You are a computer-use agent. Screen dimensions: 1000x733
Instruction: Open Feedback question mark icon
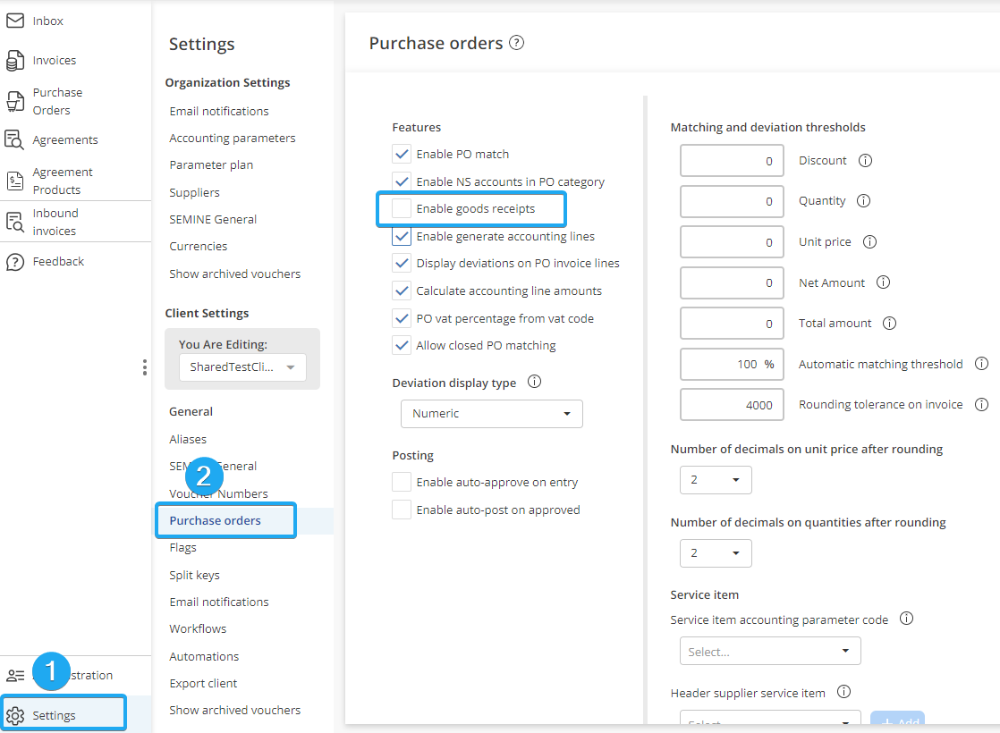pos(15,262)
